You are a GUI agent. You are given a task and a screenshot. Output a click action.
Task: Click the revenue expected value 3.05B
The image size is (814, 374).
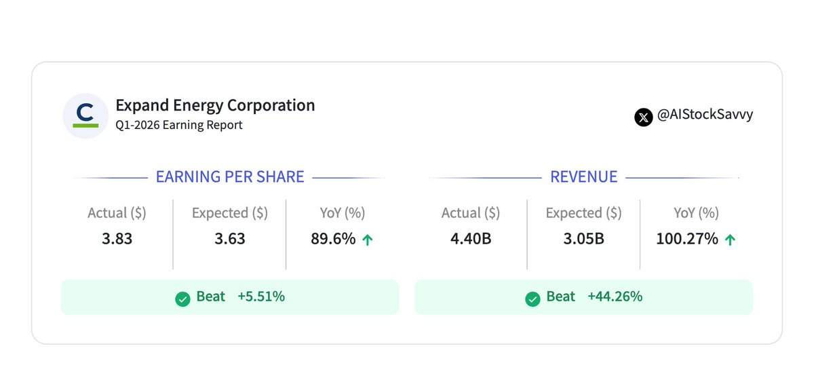click(583, 239)
